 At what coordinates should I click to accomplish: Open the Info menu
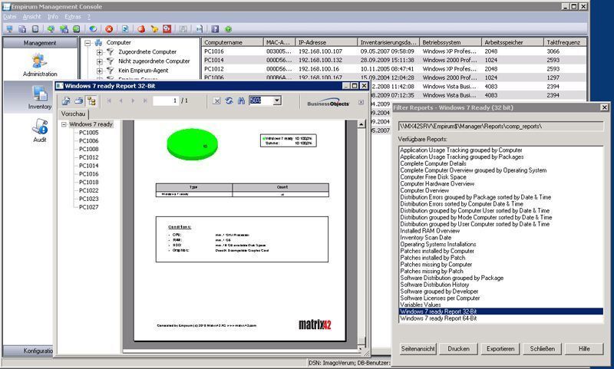(x=53, y=17)
